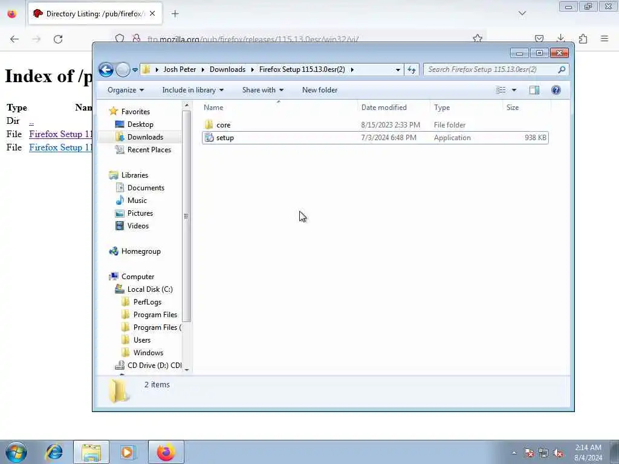The width and height of the screenshot is (619, 464).
Task: Click the Explorer forward arrow button
Action: click(x=123, y=70)
